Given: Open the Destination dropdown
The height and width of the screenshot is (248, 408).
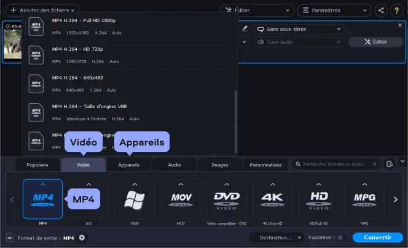Looking at the screenshot, I should (277, 238).
